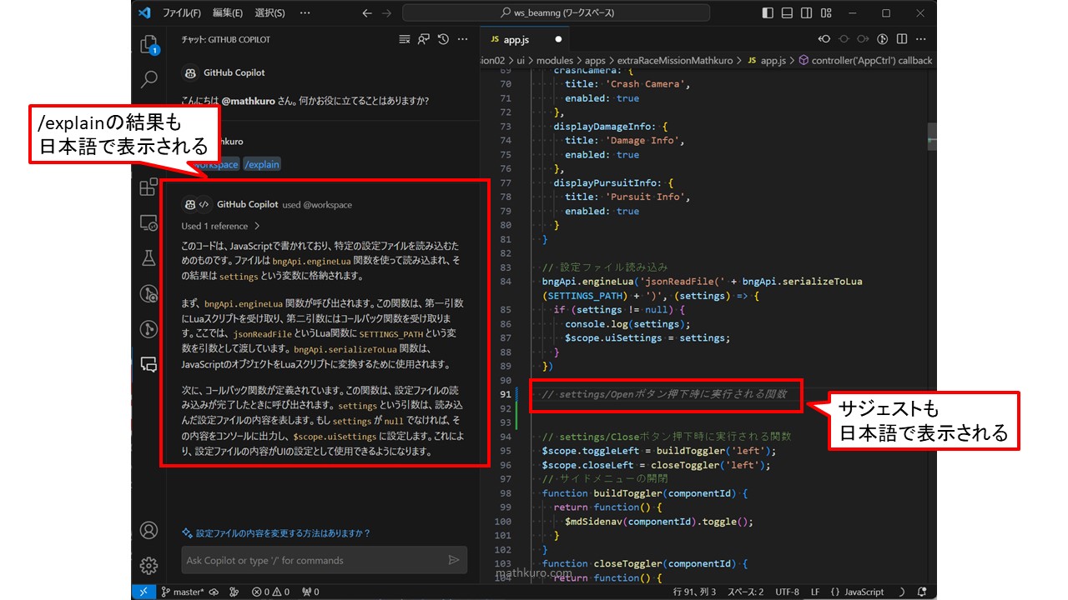The height and width of the screenshot is (600, 1068).
Task: Open the remote window indicator in status bar
Action: 144,592
